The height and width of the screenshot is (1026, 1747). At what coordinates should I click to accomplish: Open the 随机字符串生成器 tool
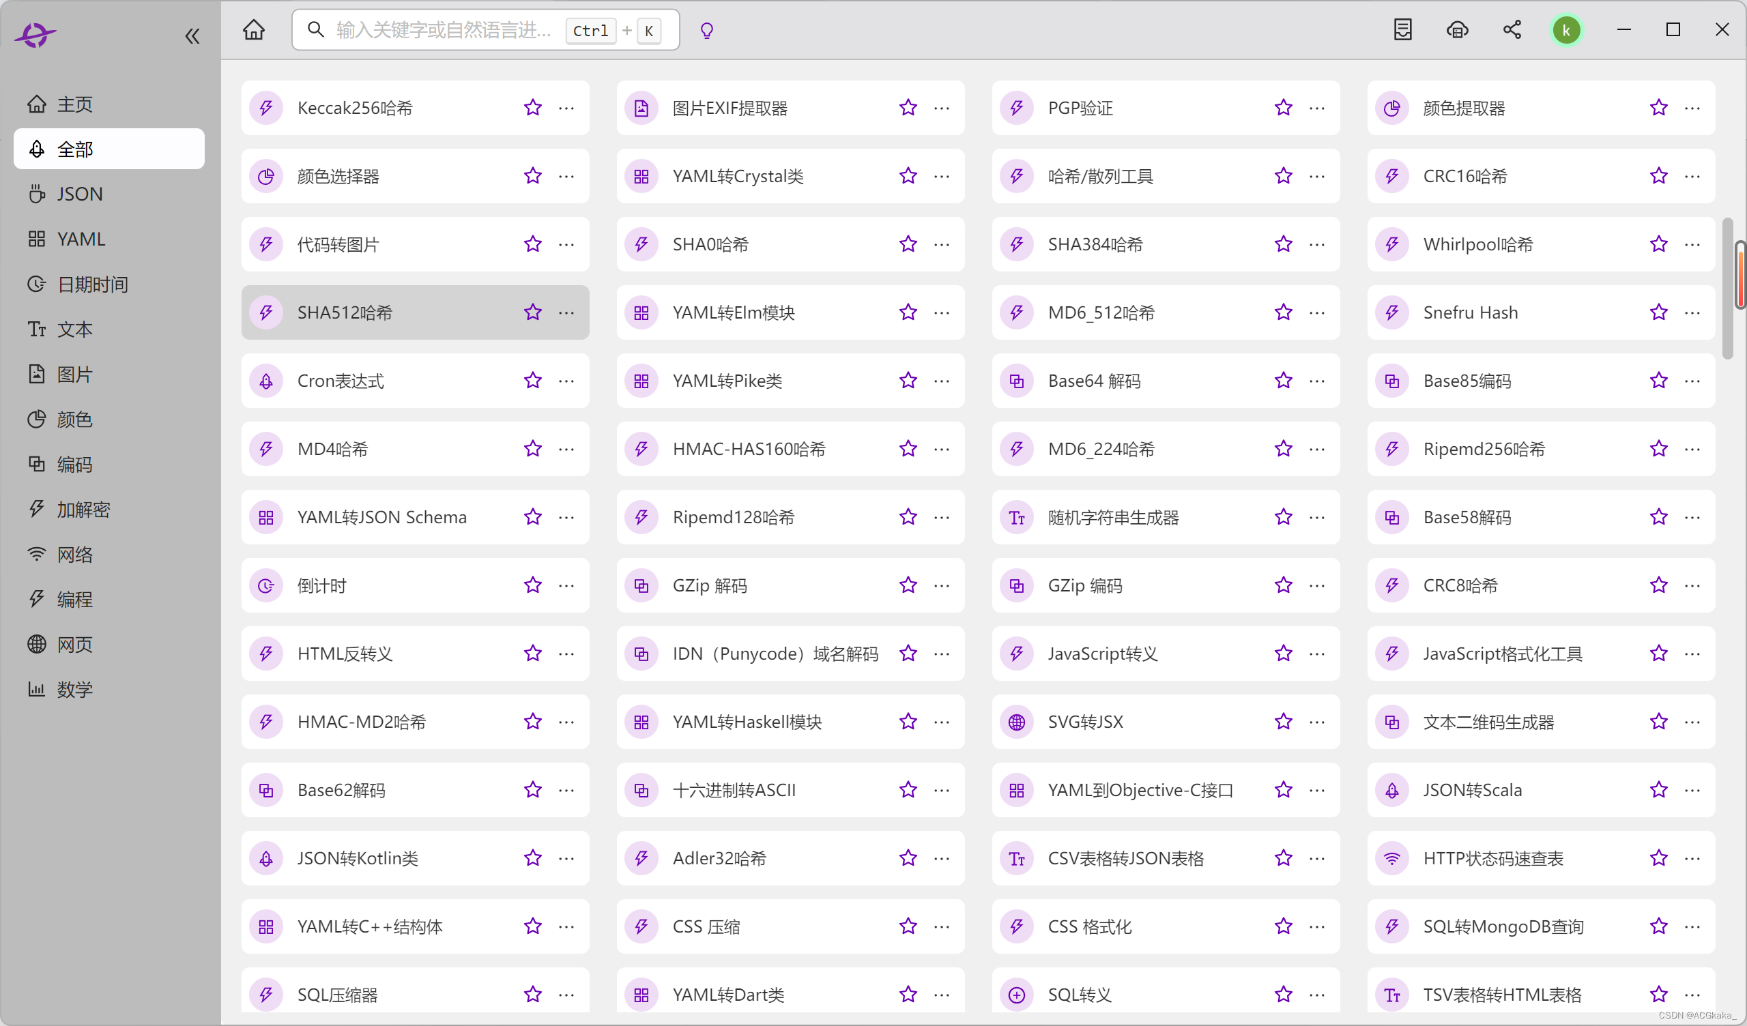[x=1112, y=517]
